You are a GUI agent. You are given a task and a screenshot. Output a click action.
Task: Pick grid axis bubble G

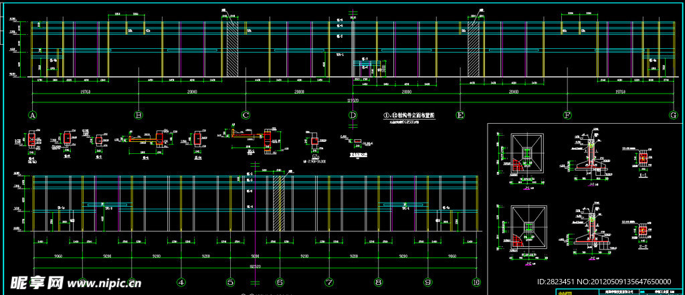tap(674, 115)
